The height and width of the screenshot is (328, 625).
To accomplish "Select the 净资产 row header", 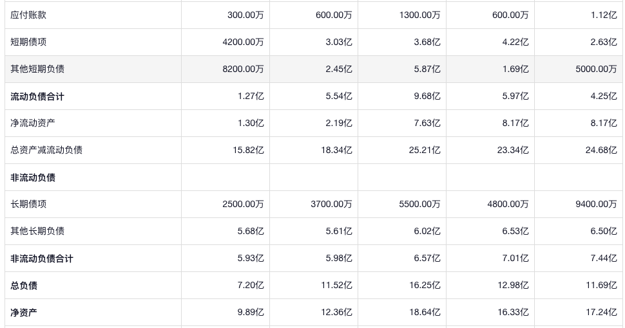I will pos(24,313).
